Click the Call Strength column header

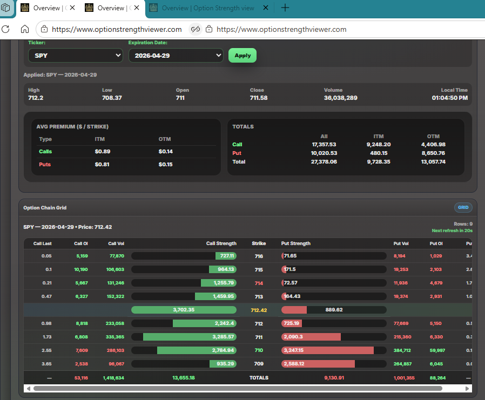(x=221, y=243)
